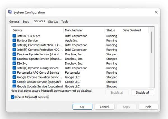The width and height of the screenshot is (168, 119).
Task: Open the Boot tab
Action: tap(26, 22)
